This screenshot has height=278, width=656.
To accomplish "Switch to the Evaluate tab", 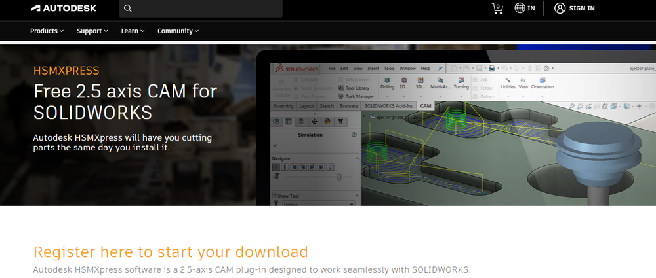I will coord(348,106).
